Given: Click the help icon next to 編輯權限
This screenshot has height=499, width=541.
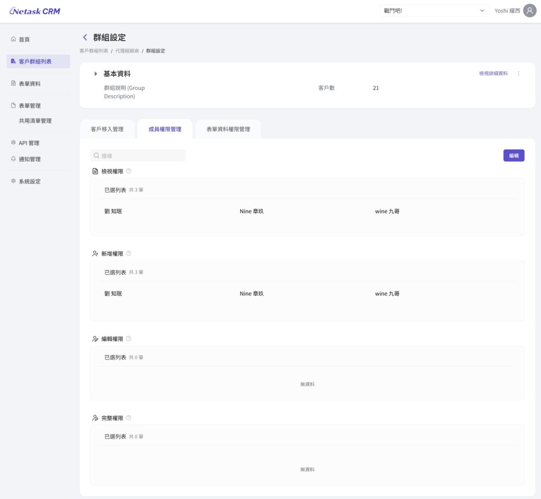Looking at the screenshot, I should coord(129,339).
